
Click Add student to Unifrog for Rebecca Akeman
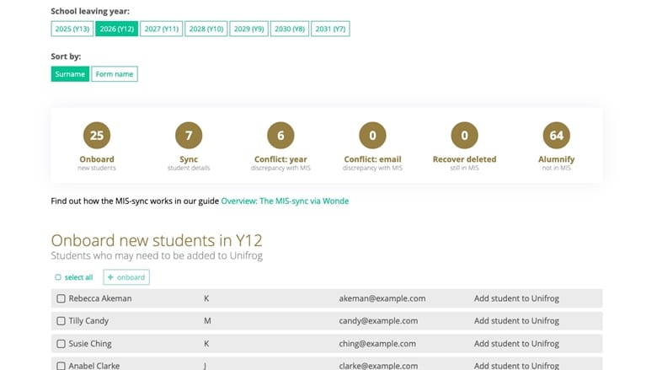click(516, 298)
